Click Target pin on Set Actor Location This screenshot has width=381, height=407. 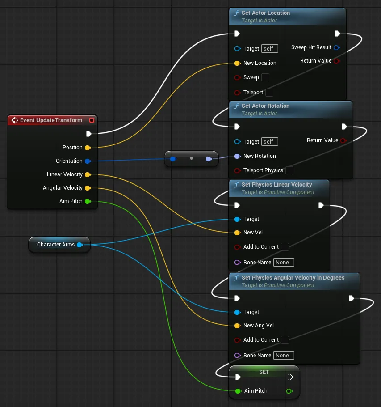pos(238,49)
